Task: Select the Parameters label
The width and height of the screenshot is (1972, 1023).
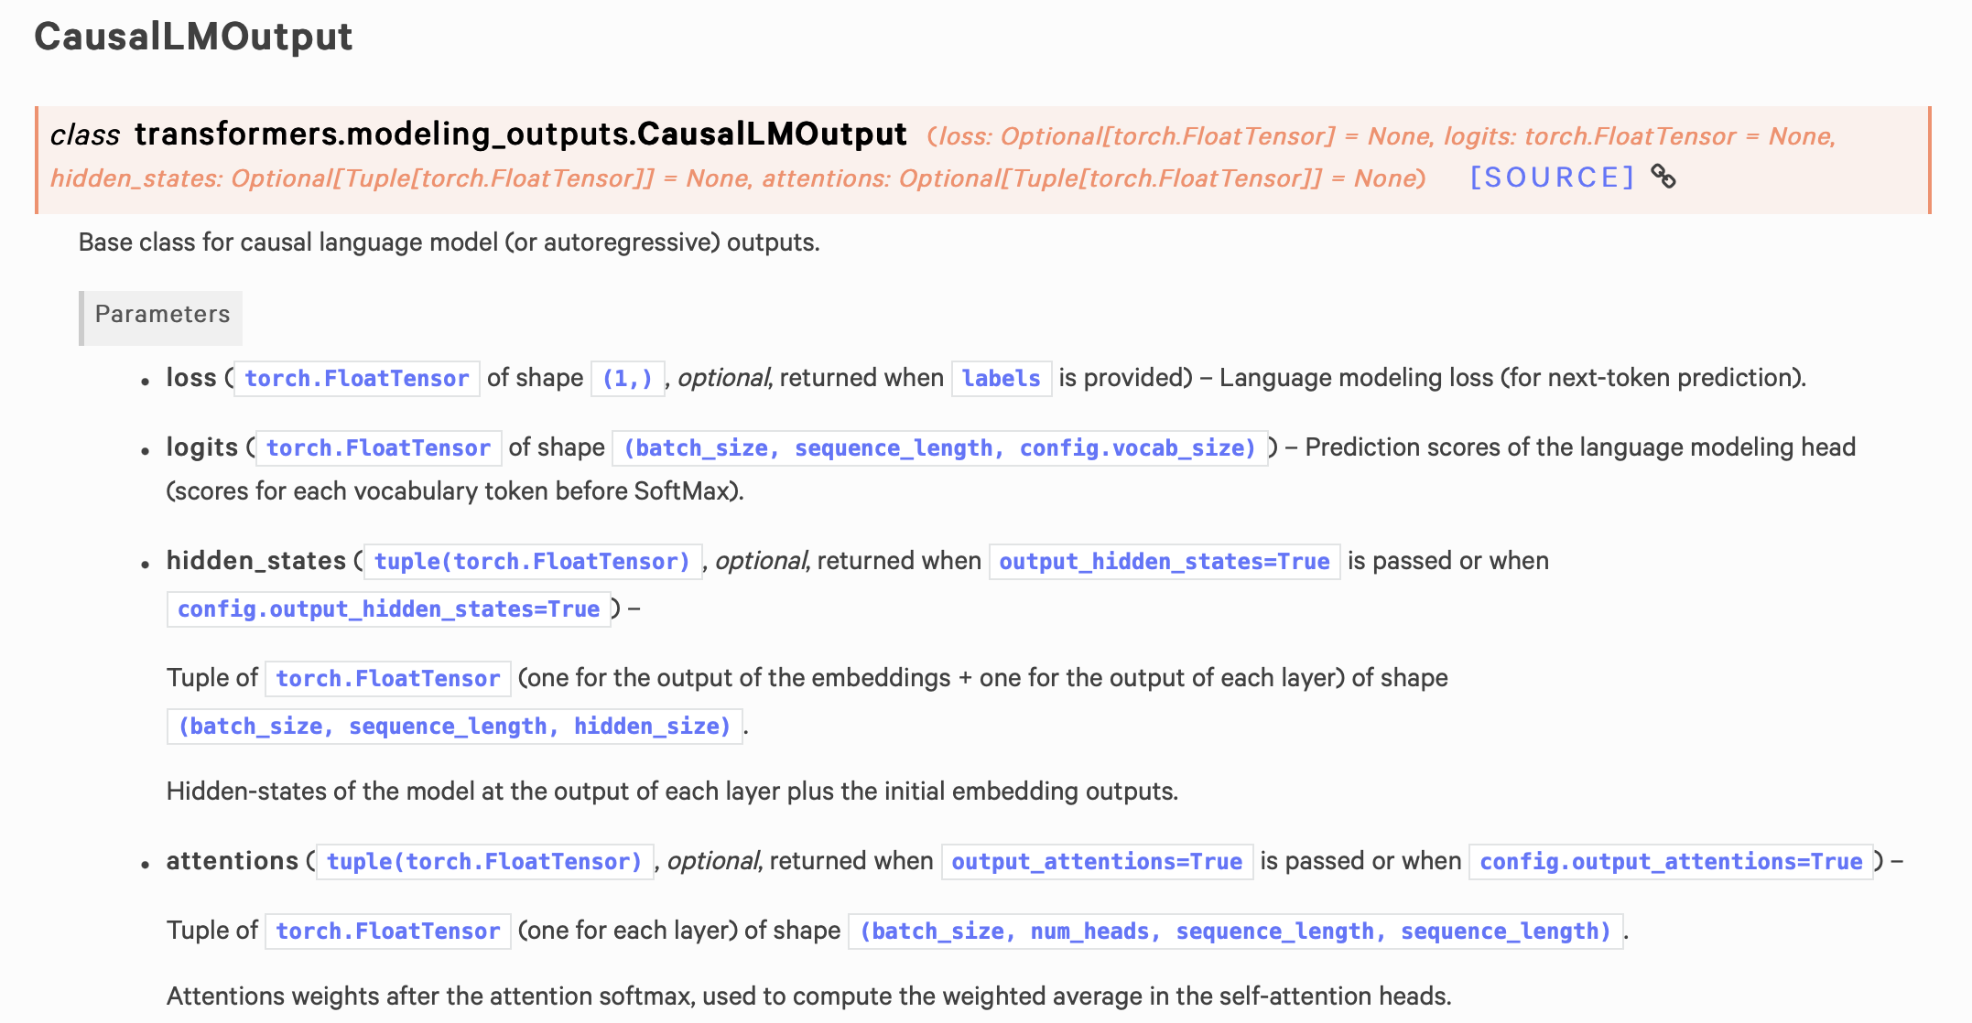Action: click(x=161, y=316)
